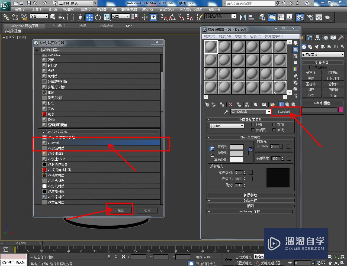Enable the 双面 (2-Sided) checkbox
The image size is (347, 266).
coord(274,125)
